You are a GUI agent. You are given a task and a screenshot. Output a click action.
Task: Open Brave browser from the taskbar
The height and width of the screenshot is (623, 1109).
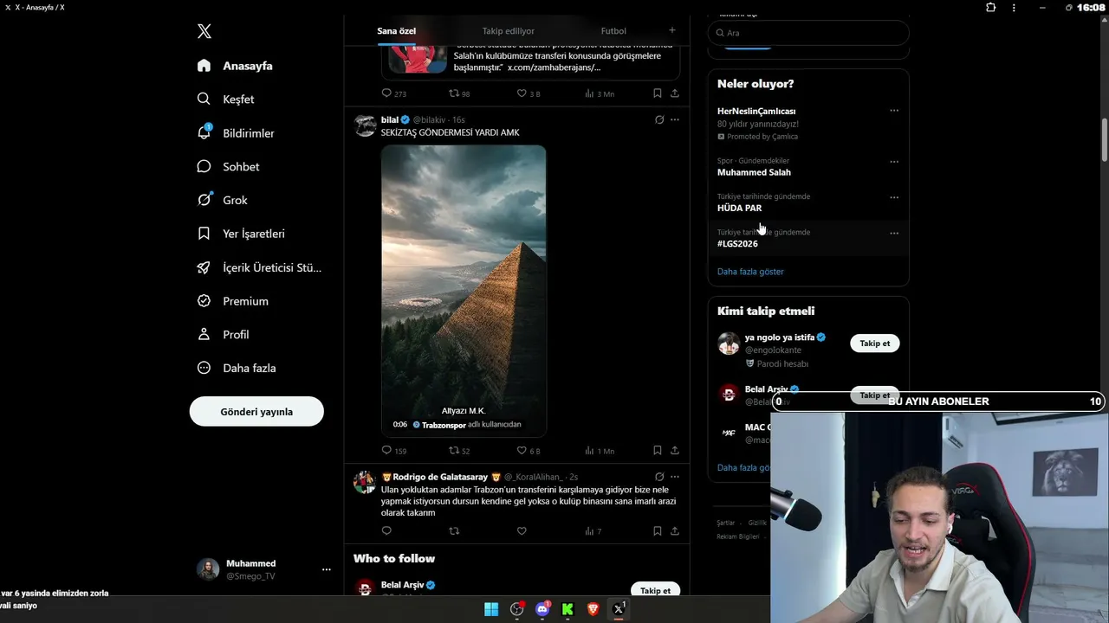tap(593, 609)
